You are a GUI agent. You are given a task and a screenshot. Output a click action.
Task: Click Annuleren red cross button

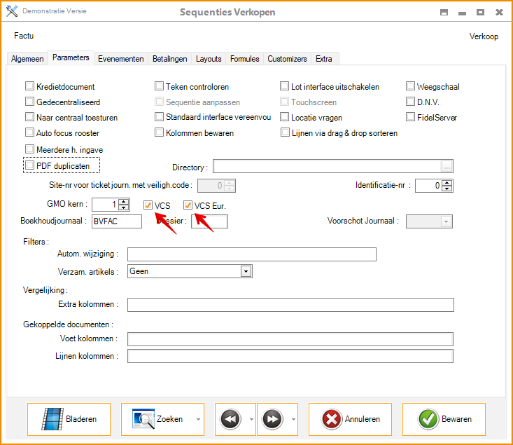(350, 419)
